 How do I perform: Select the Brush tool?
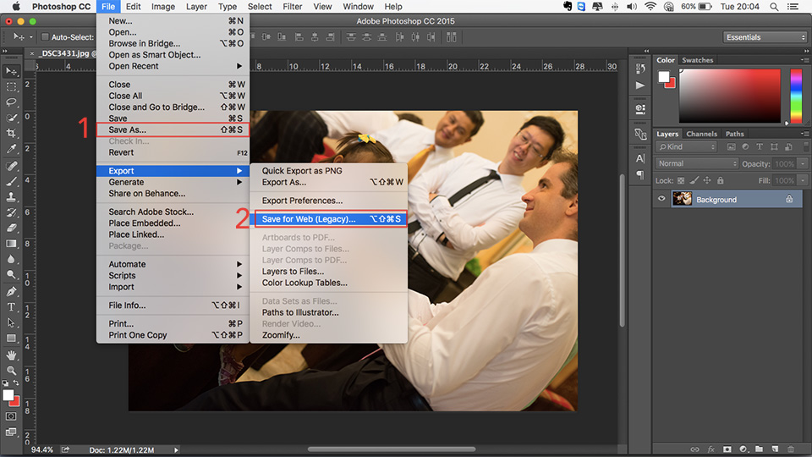pos(11,181)
